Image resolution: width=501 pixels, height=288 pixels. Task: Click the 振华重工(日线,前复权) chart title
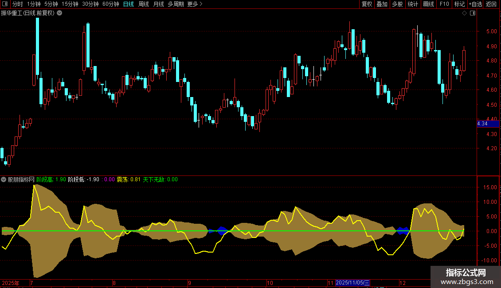pyautogui.click(x=28, y=13)
